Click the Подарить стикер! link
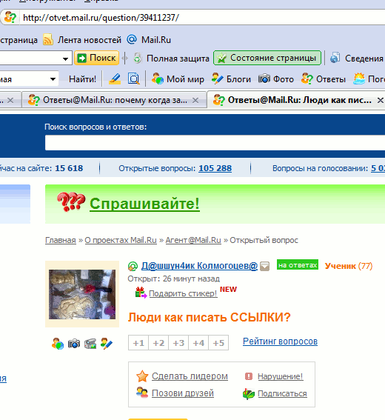 [x=183, y=293]
